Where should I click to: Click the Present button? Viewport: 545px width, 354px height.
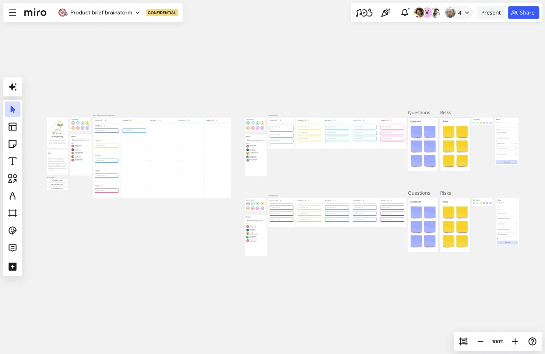coord(490,13)
